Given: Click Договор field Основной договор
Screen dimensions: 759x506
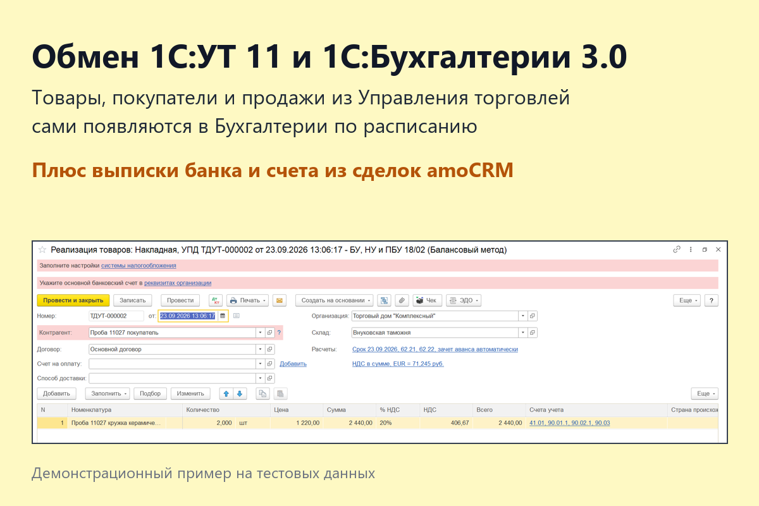Looking at the screenshot, I should coord(172,349).
